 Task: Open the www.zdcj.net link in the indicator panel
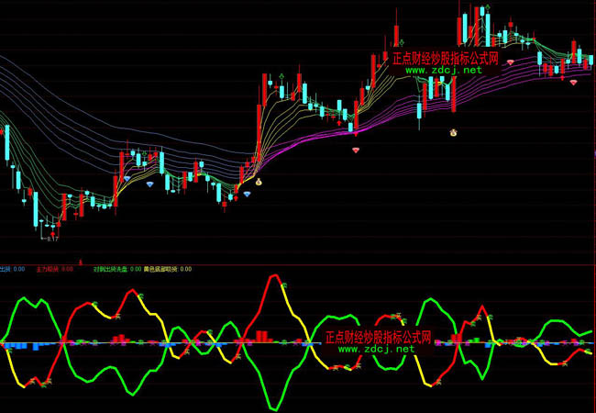click(x=376, y=349)
